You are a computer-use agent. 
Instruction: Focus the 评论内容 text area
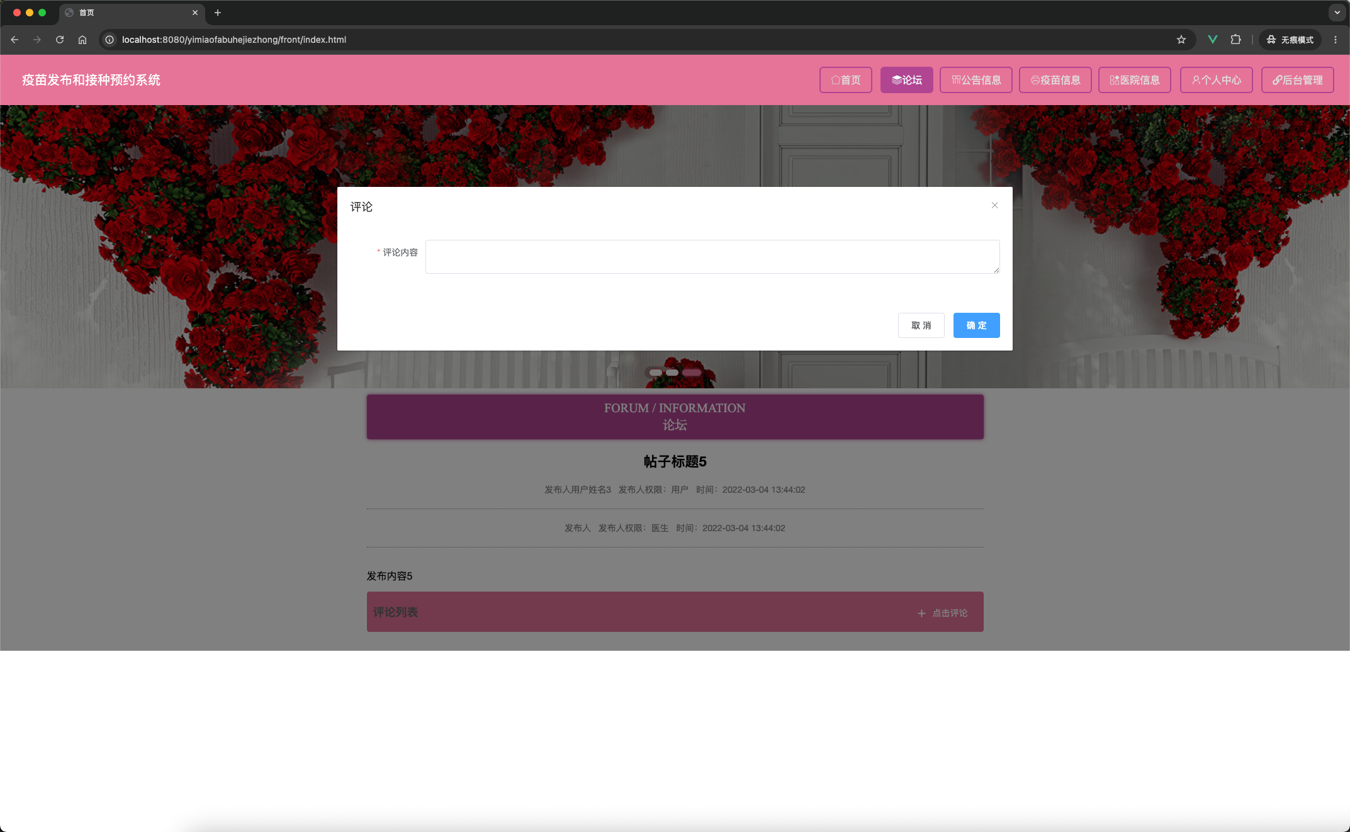[x=712, y=257]
